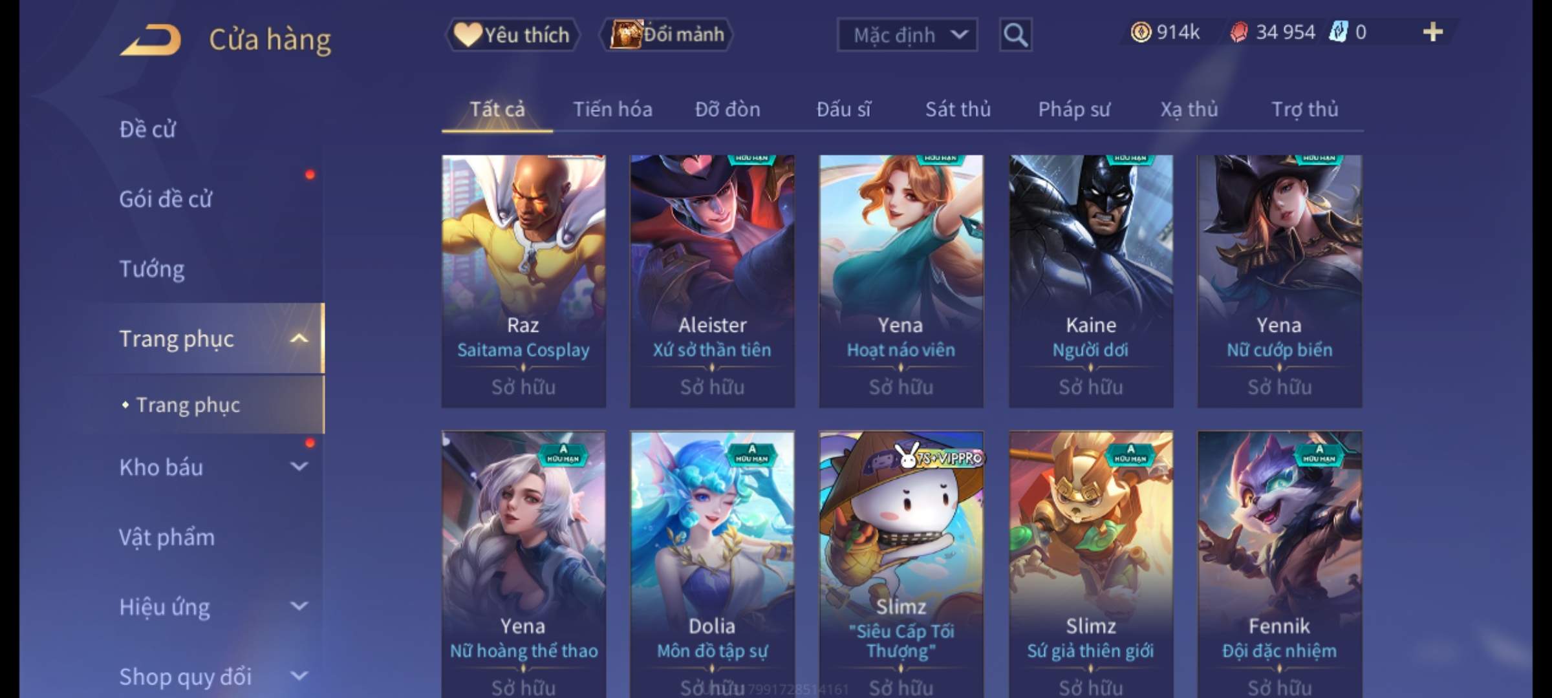This screenshot has width=1552, height=698.
Task: Go to Gói đề cử menu
Action: click(166, 199)
